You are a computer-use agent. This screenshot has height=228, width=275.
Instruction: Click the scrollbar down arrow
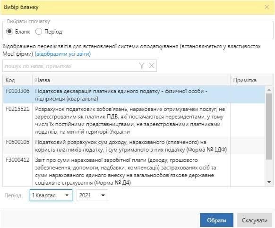click(x=269, y=182)
